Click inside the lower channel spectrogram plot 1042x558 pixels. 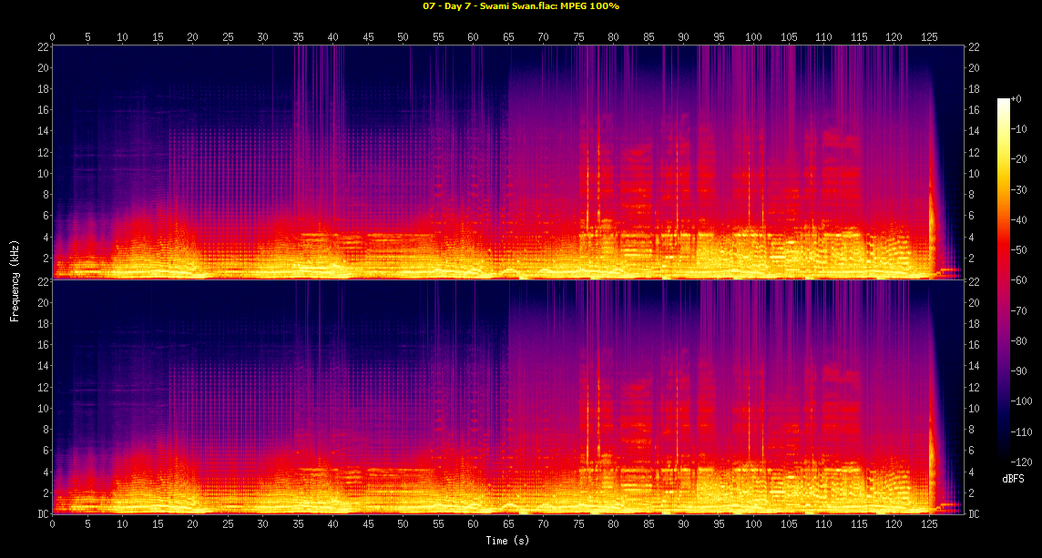[x=507, y=397]
